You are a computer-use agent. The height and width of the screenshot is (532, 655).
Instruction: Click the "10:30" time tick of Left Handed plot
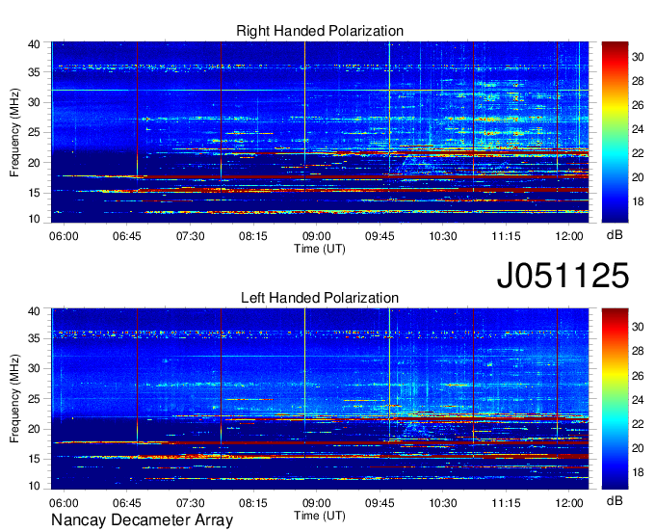click(x=443, y=503)
